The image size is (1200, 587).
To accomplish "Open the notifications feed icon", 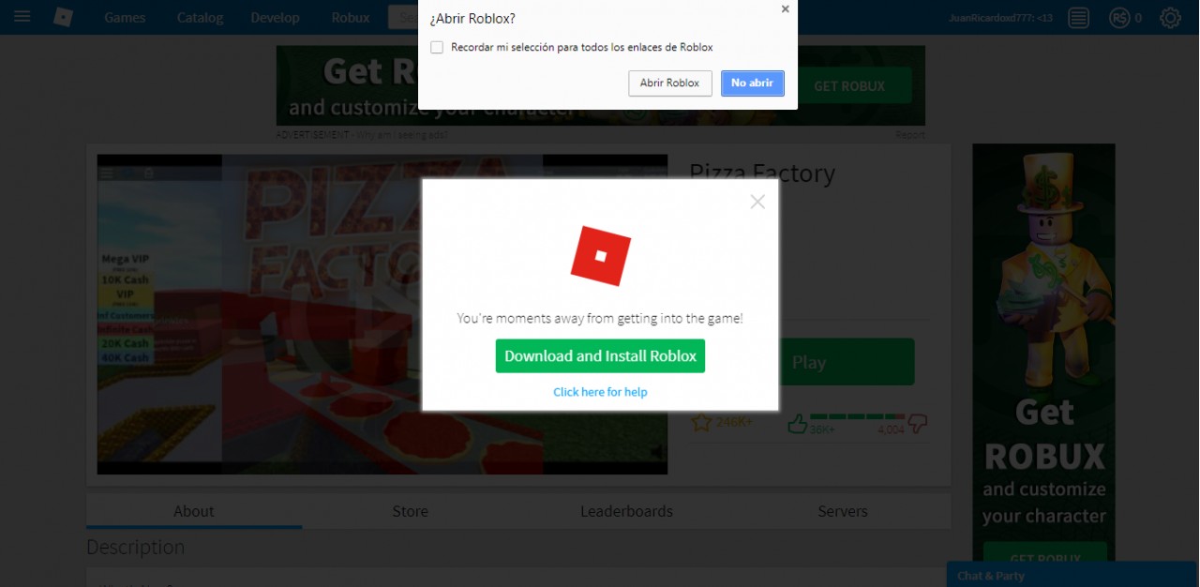I will (1079, 17).
